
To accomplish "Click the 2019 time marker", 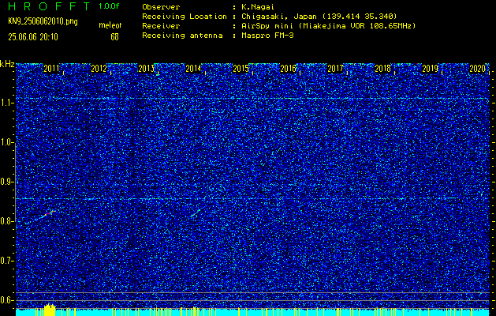I will [x=430, y=69].
